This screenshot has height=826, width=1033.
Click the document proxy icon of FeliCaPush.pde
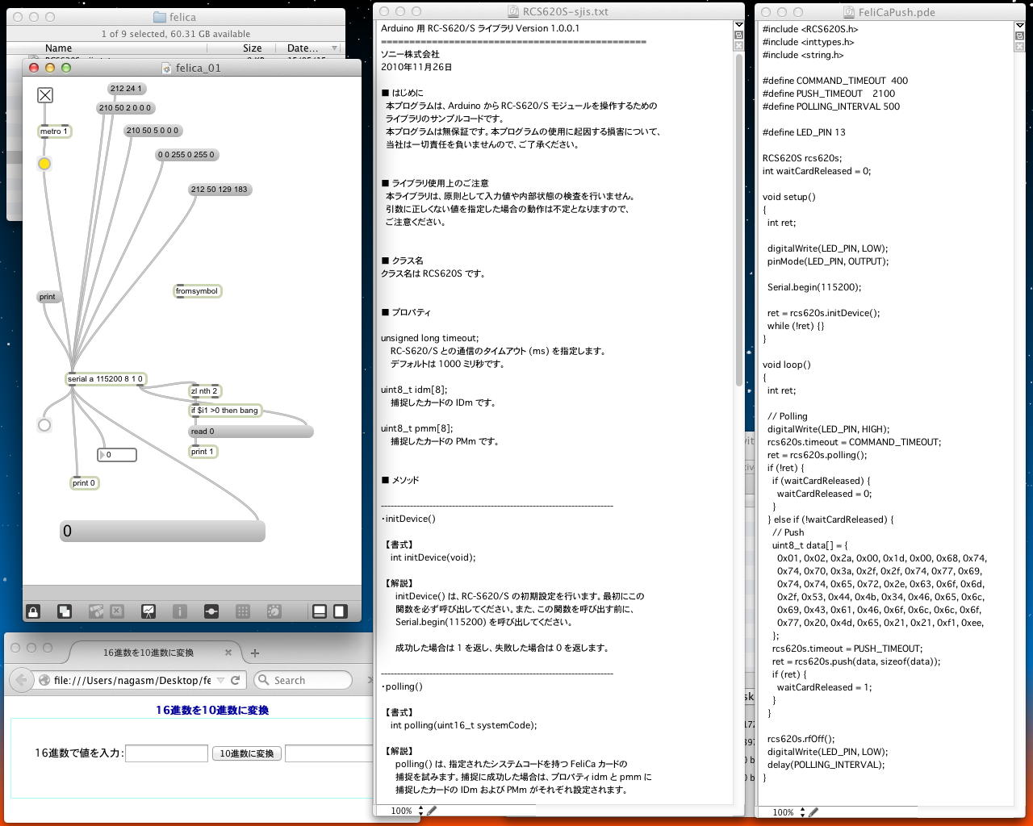(849, 12)
